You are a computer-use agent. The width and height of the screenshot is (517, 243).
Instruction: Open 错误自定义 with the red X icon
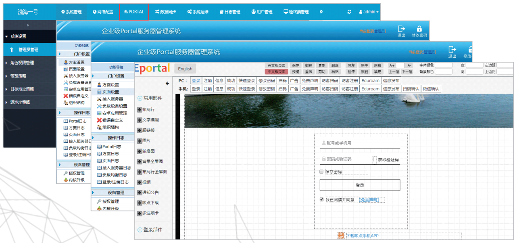pos(112,120)
